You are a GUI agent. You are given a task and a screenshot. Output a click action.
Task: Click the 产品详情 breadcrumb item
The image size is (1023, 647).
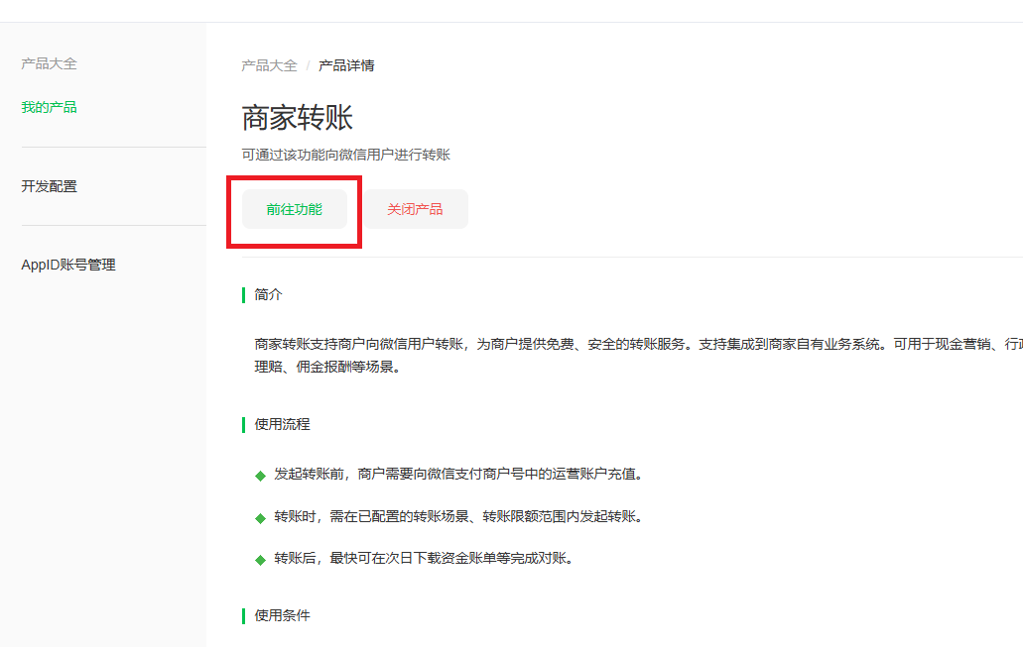[x=346, y=65]
